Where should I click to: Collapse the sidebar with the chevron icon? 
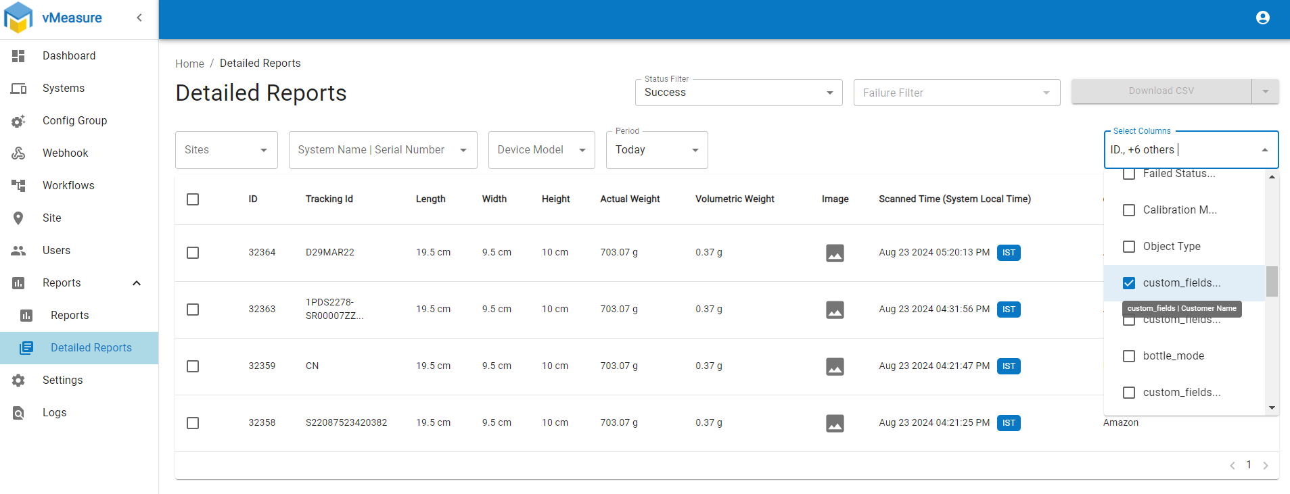[x=139, y=18]
